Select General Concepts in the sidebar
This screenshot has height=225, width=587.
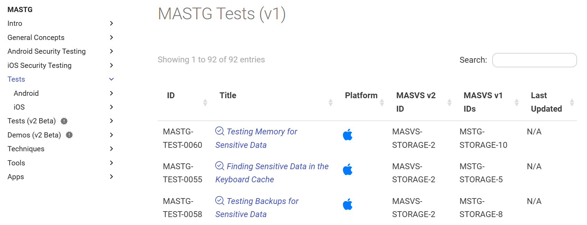pyautogui.click(x=36, y=37)
